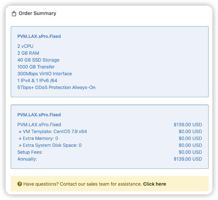
Task: Click "5Tbps+ DDoS Protection Always-On" text
Action: pyautogui.click(x=56, y=87)
